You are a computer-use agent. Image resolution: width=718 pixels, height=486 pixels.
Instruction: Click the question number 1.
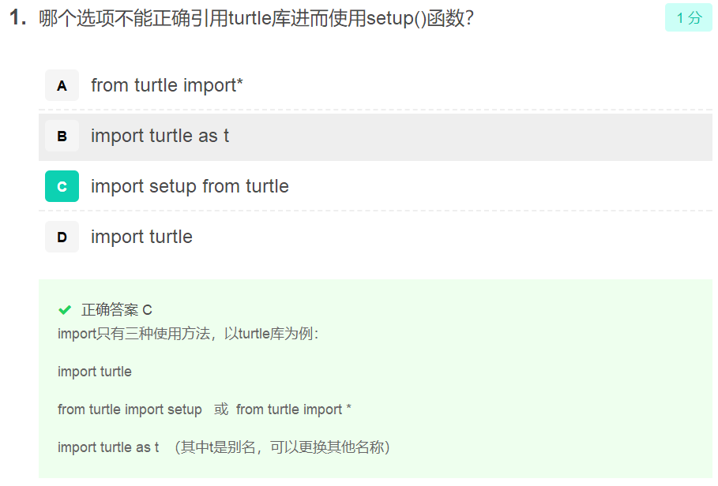pos(17,18)
